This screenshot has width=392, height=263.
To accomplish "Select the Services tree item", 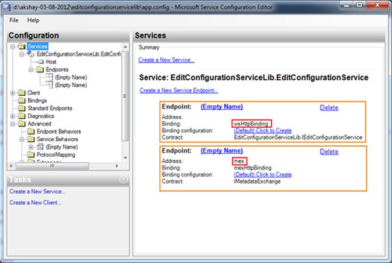I will [x=37, y=46].
